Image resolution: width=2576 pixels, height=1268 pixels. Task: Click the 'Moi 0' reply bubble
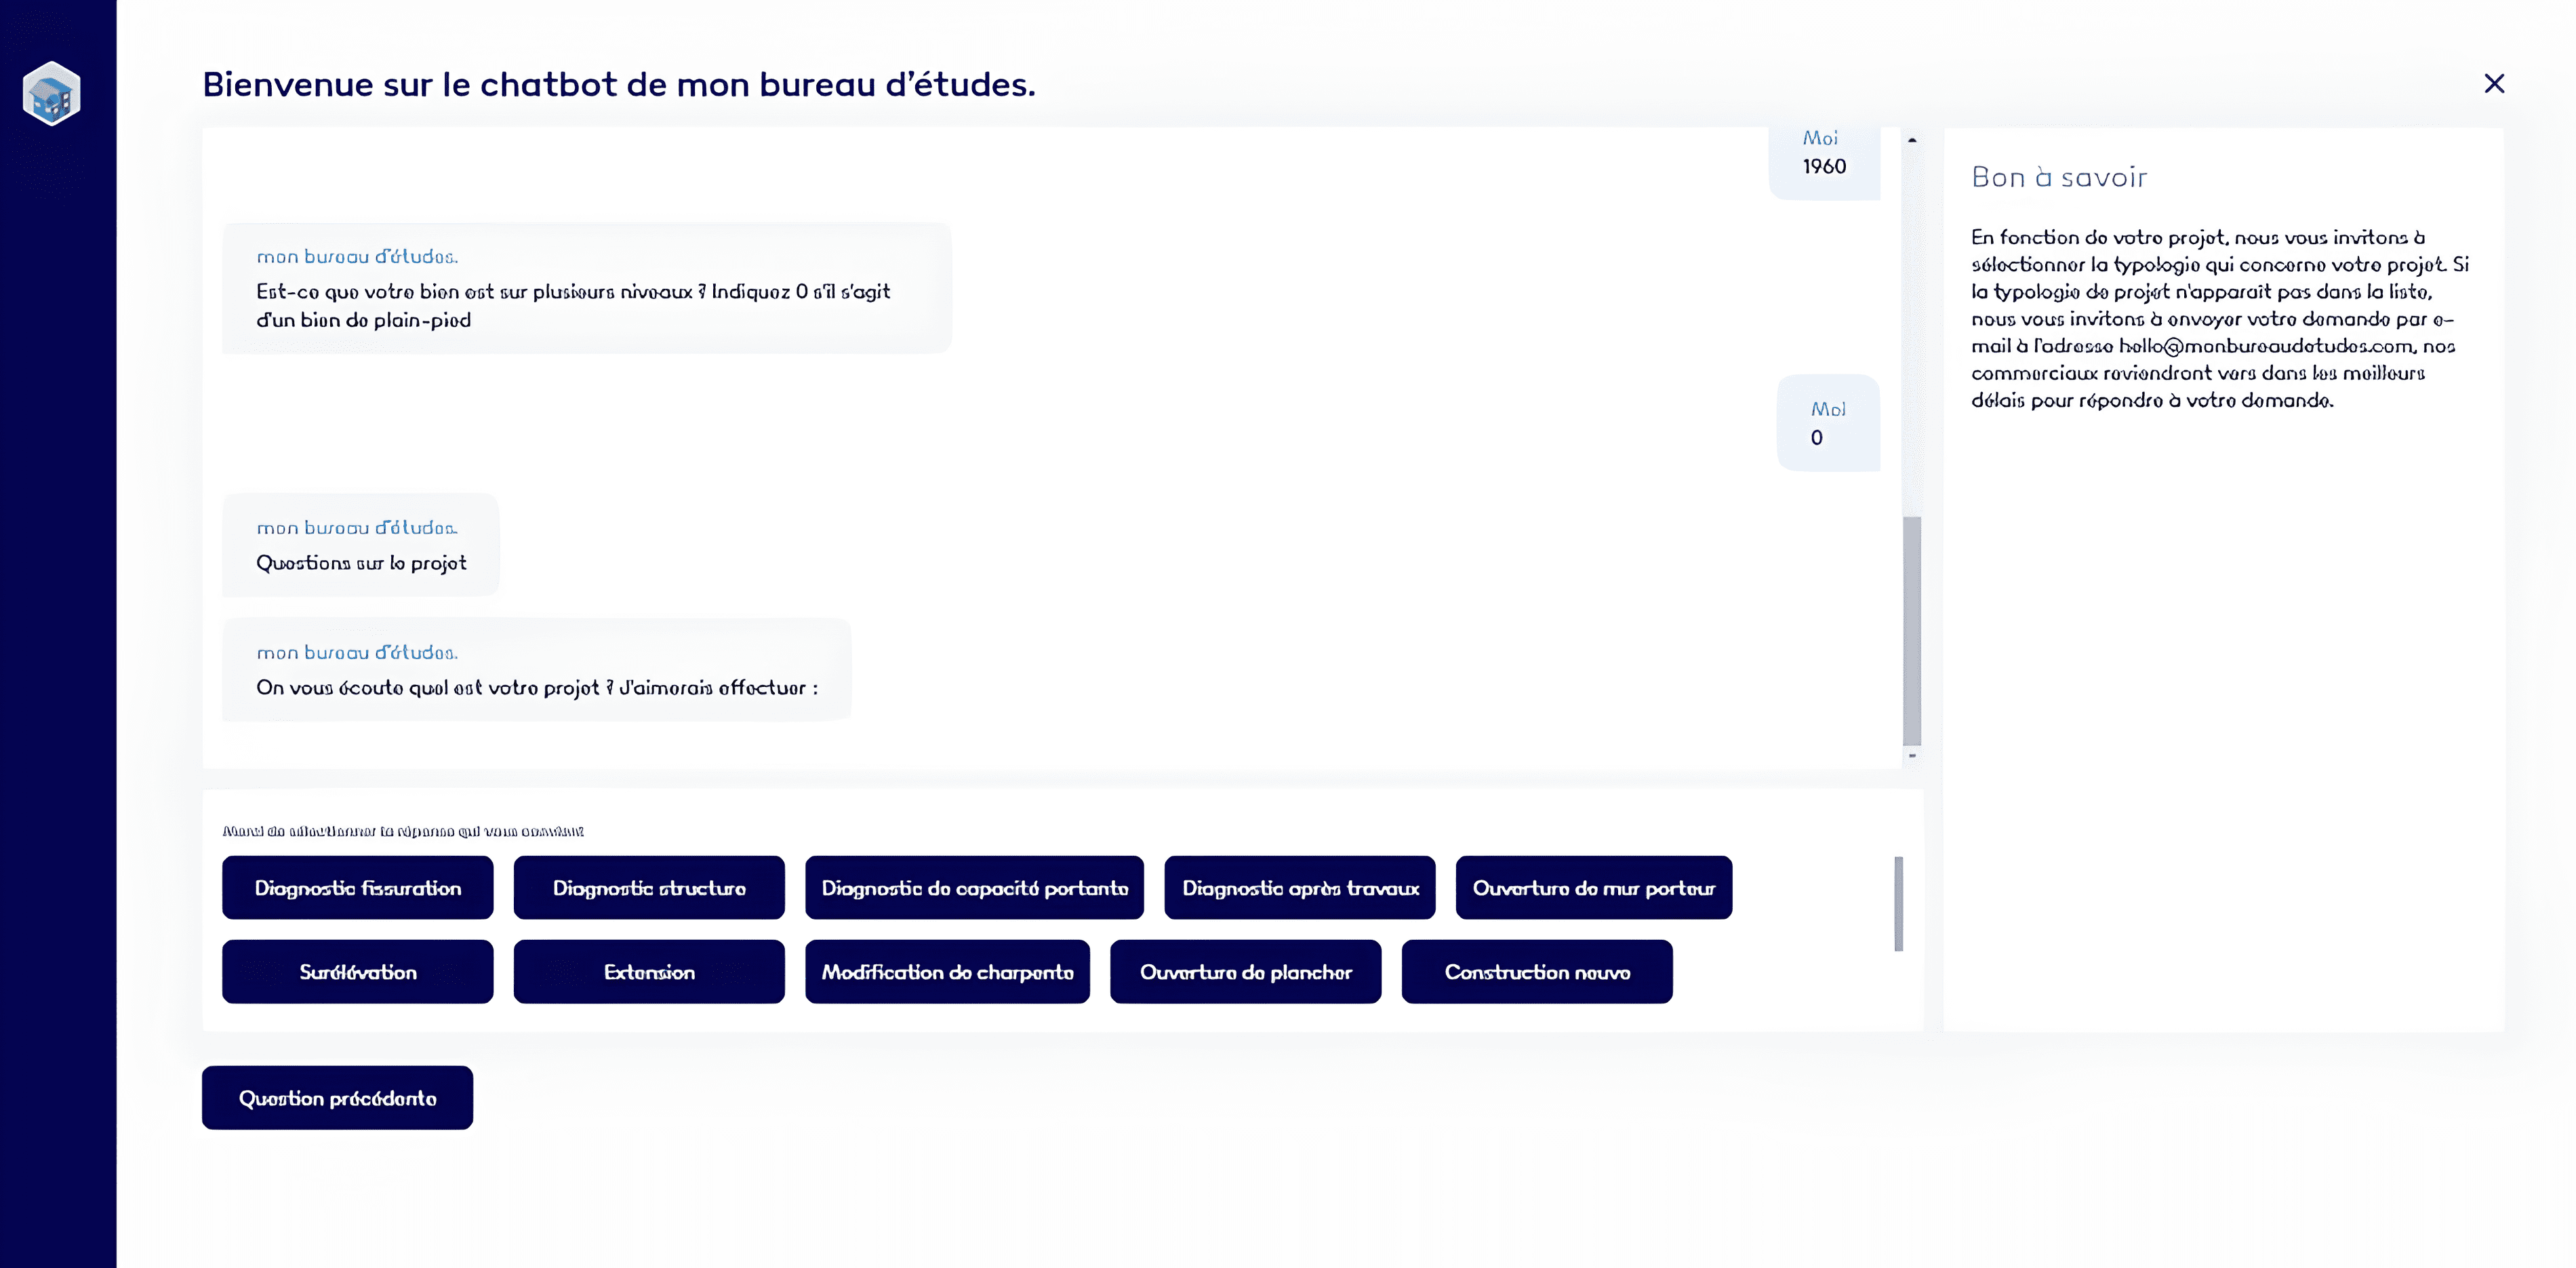1827,424
